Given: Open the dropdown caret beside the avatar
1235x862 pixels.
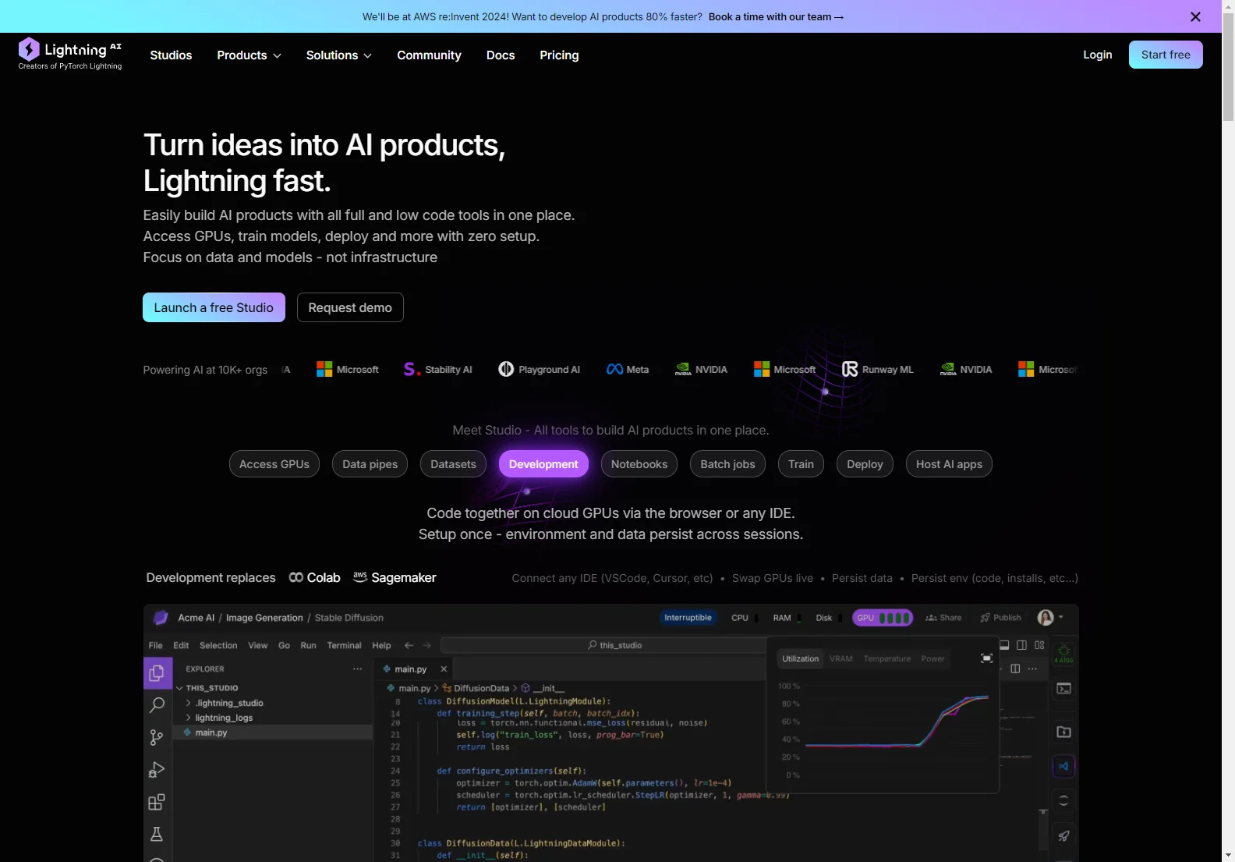Looking at the screenshot, I should pos(1061,617).
